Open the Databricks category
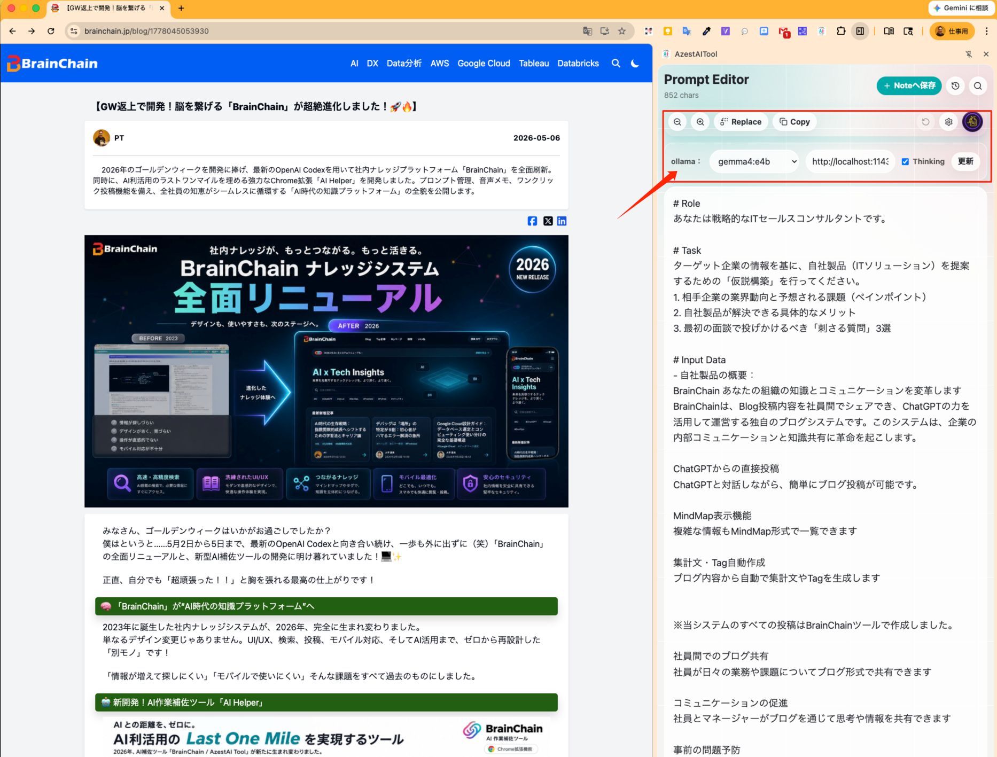Image resolution: width=997 pixels, height=757 pixels. click(x=578, y=63)
